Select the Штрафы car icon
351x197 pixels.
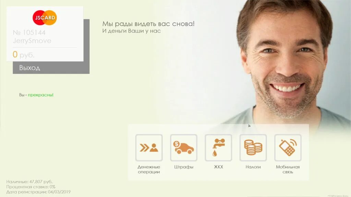[x=184, y=148]
